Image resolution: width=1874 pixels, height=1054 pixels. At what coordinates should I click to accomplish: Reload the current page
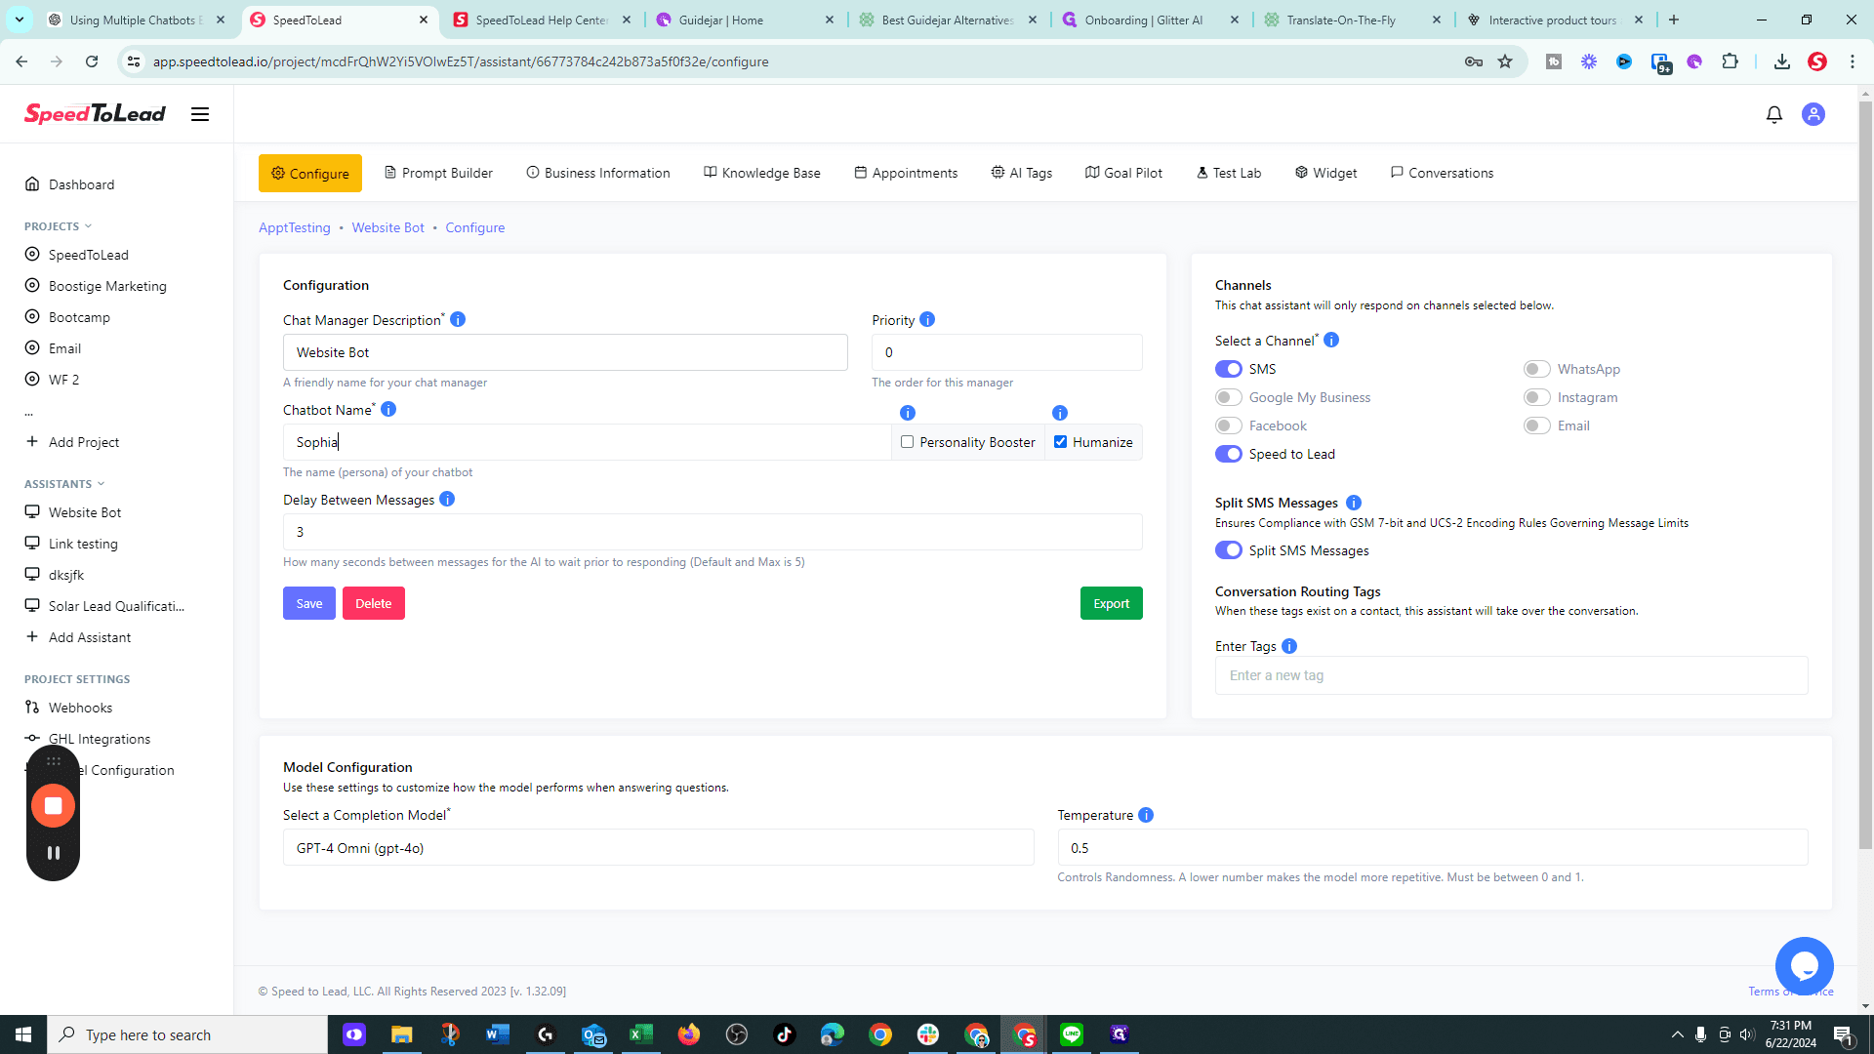point(92,61)
